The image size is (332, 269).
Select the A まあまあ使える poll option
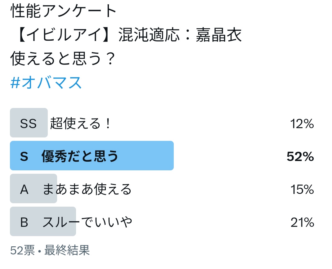point(162,189)
